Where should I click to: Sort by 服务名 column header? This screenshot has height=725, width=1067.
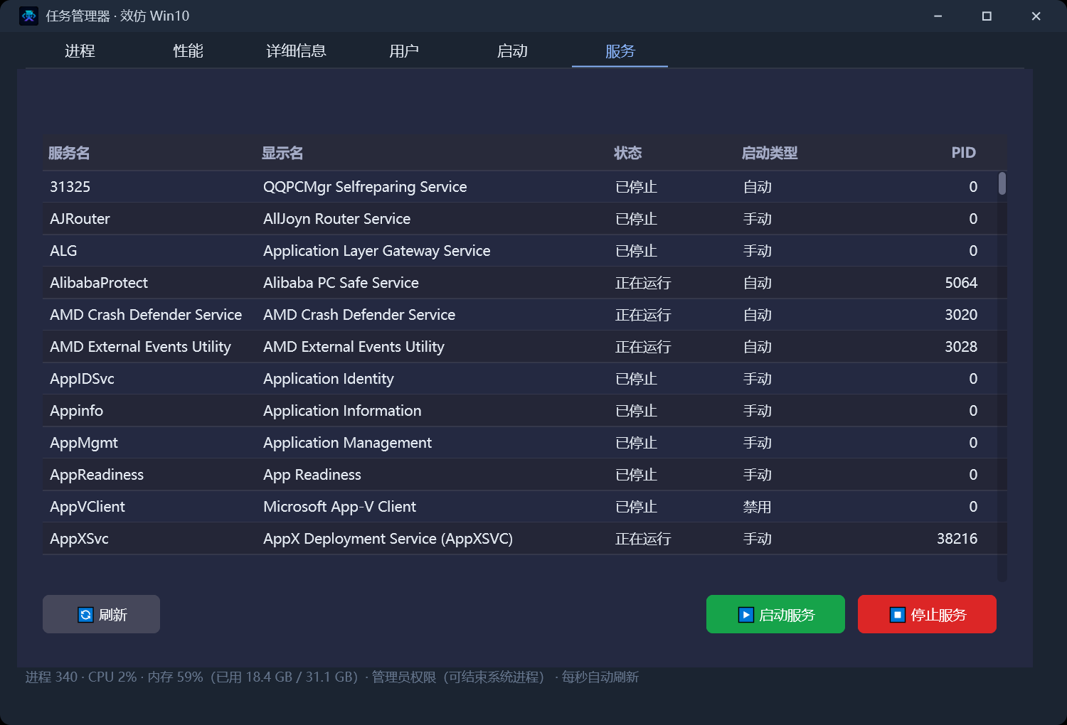(x=69, y=153)
